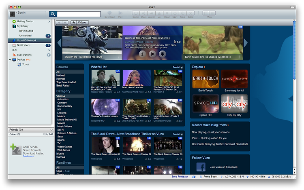This screenshot has width=304, height=190.
Task: Play the featured Guinness Record video
Action: coord(152,54)
